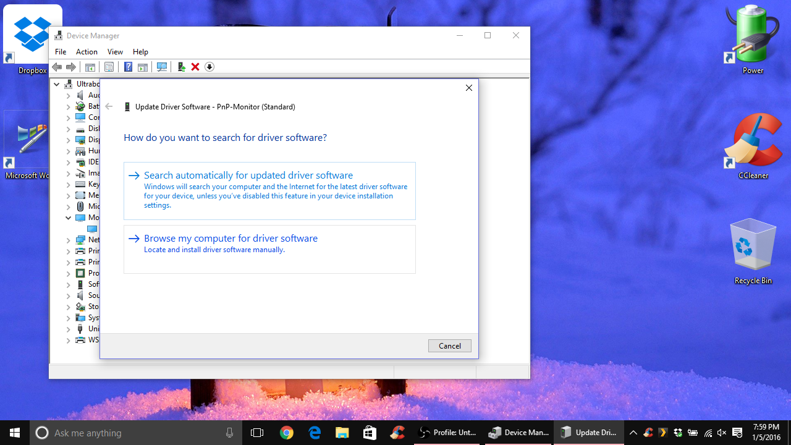Click Scan for hardware changes toolbar icon
Image resolution: width=791 pixels, height=445 pixels.
pos(162,67)
